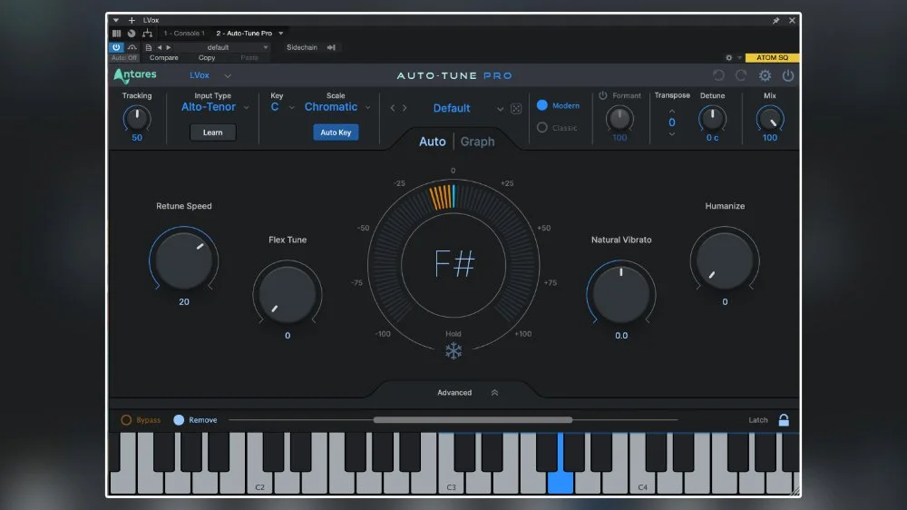Click the Natural Vibrato knob
Viewport: 907px width, 510px height.
620,293
